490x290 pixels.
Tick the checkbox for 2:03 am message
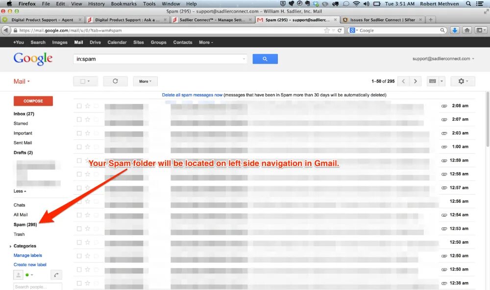coord(79,133)
